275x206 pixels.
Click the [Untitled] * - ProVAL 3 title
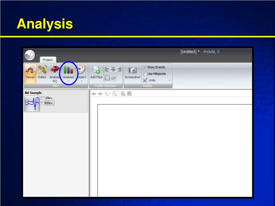pos(200,52)
